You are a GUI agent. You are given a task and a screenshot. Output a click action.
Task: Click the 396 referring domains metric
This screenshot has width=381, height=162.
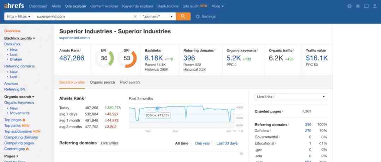189,58
